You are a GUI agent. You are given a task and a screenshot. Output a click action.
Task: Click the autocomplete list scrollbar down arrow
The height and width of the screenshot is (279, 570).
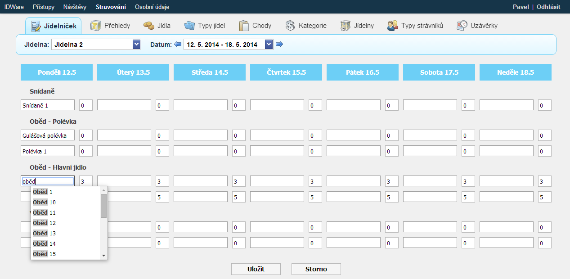coord(103,256)
